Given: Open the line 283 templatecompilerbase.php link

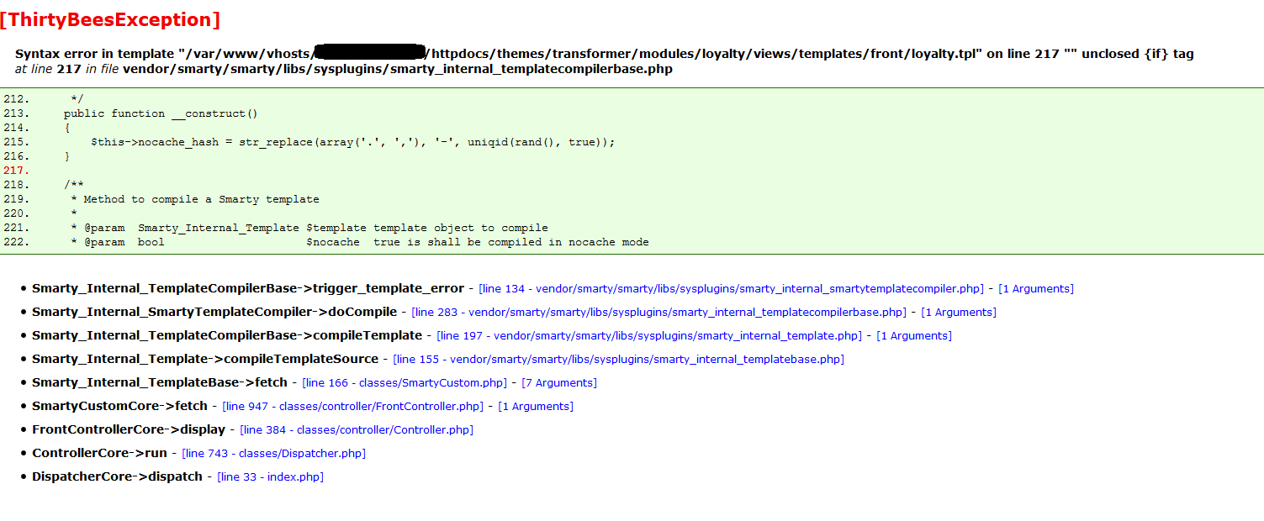Looking at the screenshot, I should pyautogui.click(x=658, y=313).
